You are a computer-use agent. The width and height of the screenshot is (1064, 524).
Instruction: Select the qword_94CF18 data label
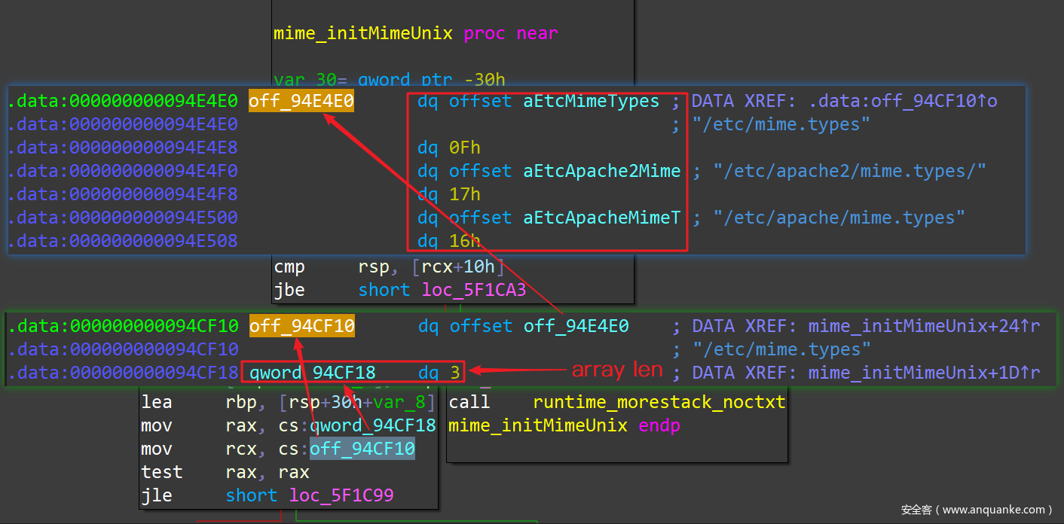pyautogui.click(x=312, y=372)
